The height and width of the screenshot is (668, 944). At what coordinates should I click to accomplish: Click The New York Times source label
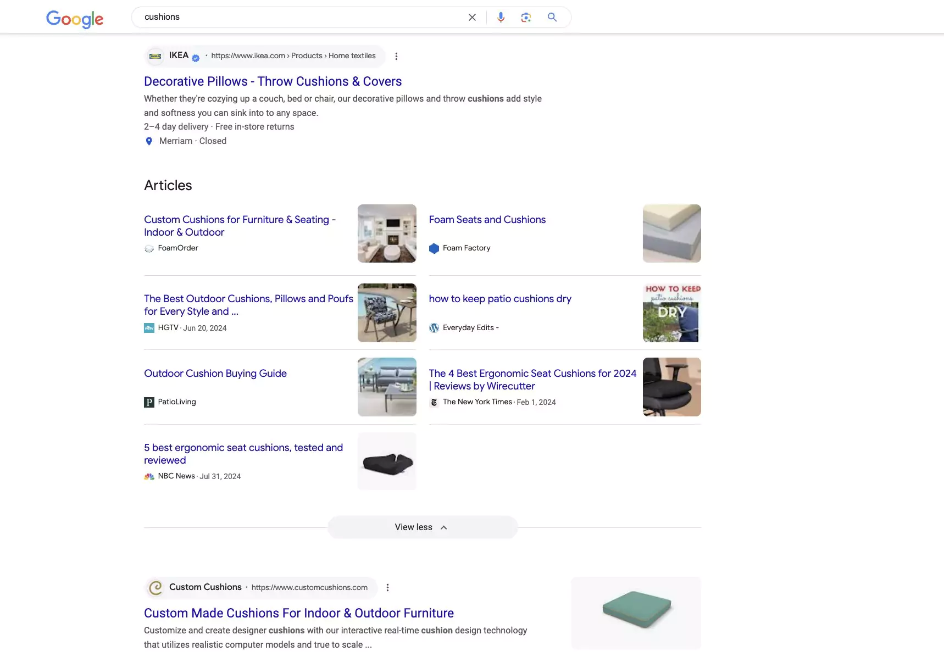477,402
